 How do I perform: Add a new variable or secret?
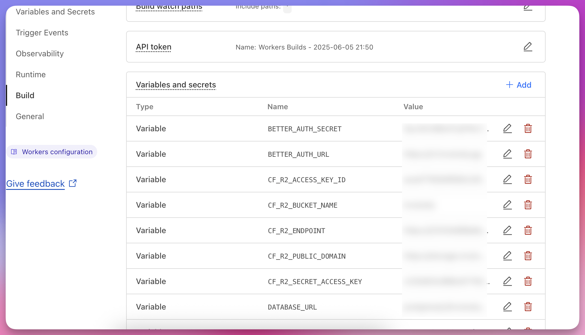click(x=519, y=85)
